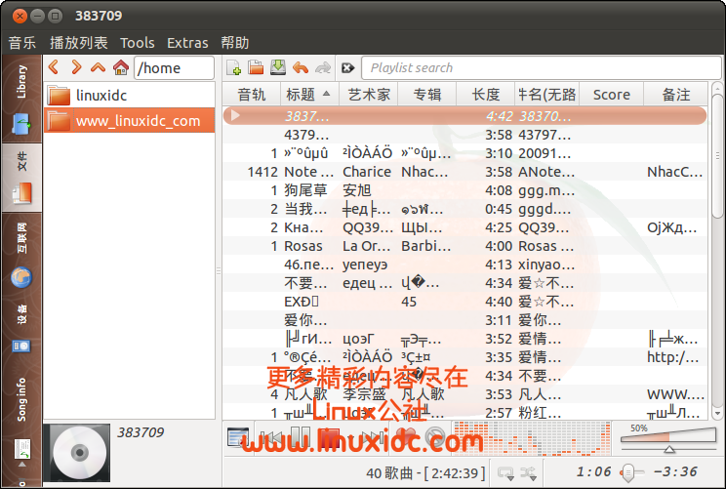Click the window icon beside previous track
The width and height of the screenshot is (726, 489).
(238, 437)
